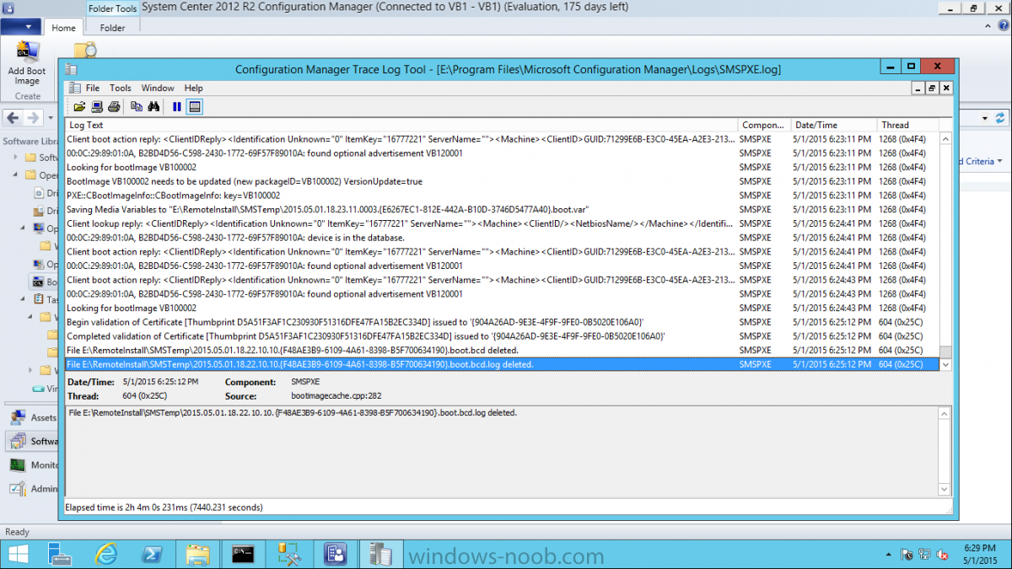Open the Window menu

pos(158,88)
